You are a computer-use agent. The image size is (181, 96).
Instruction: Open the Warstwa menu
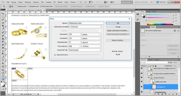pos(28,2)
